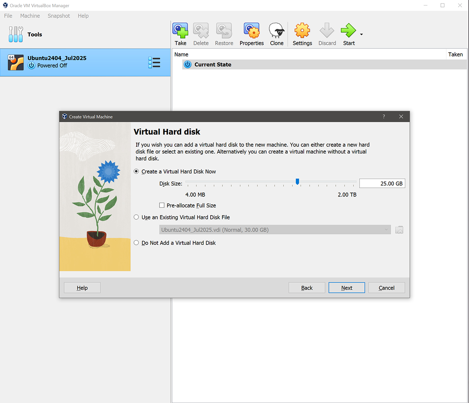This screenshot has height=403, width=469.
Task: Open Ubuntu2404_Jul2025 machine tools menu icon
Action: coord(154,62)
